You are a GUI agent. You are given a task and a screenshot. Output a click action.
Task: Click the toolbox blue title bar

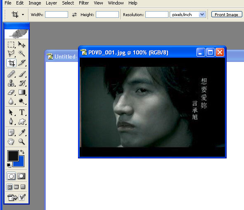tap(17, 26)
